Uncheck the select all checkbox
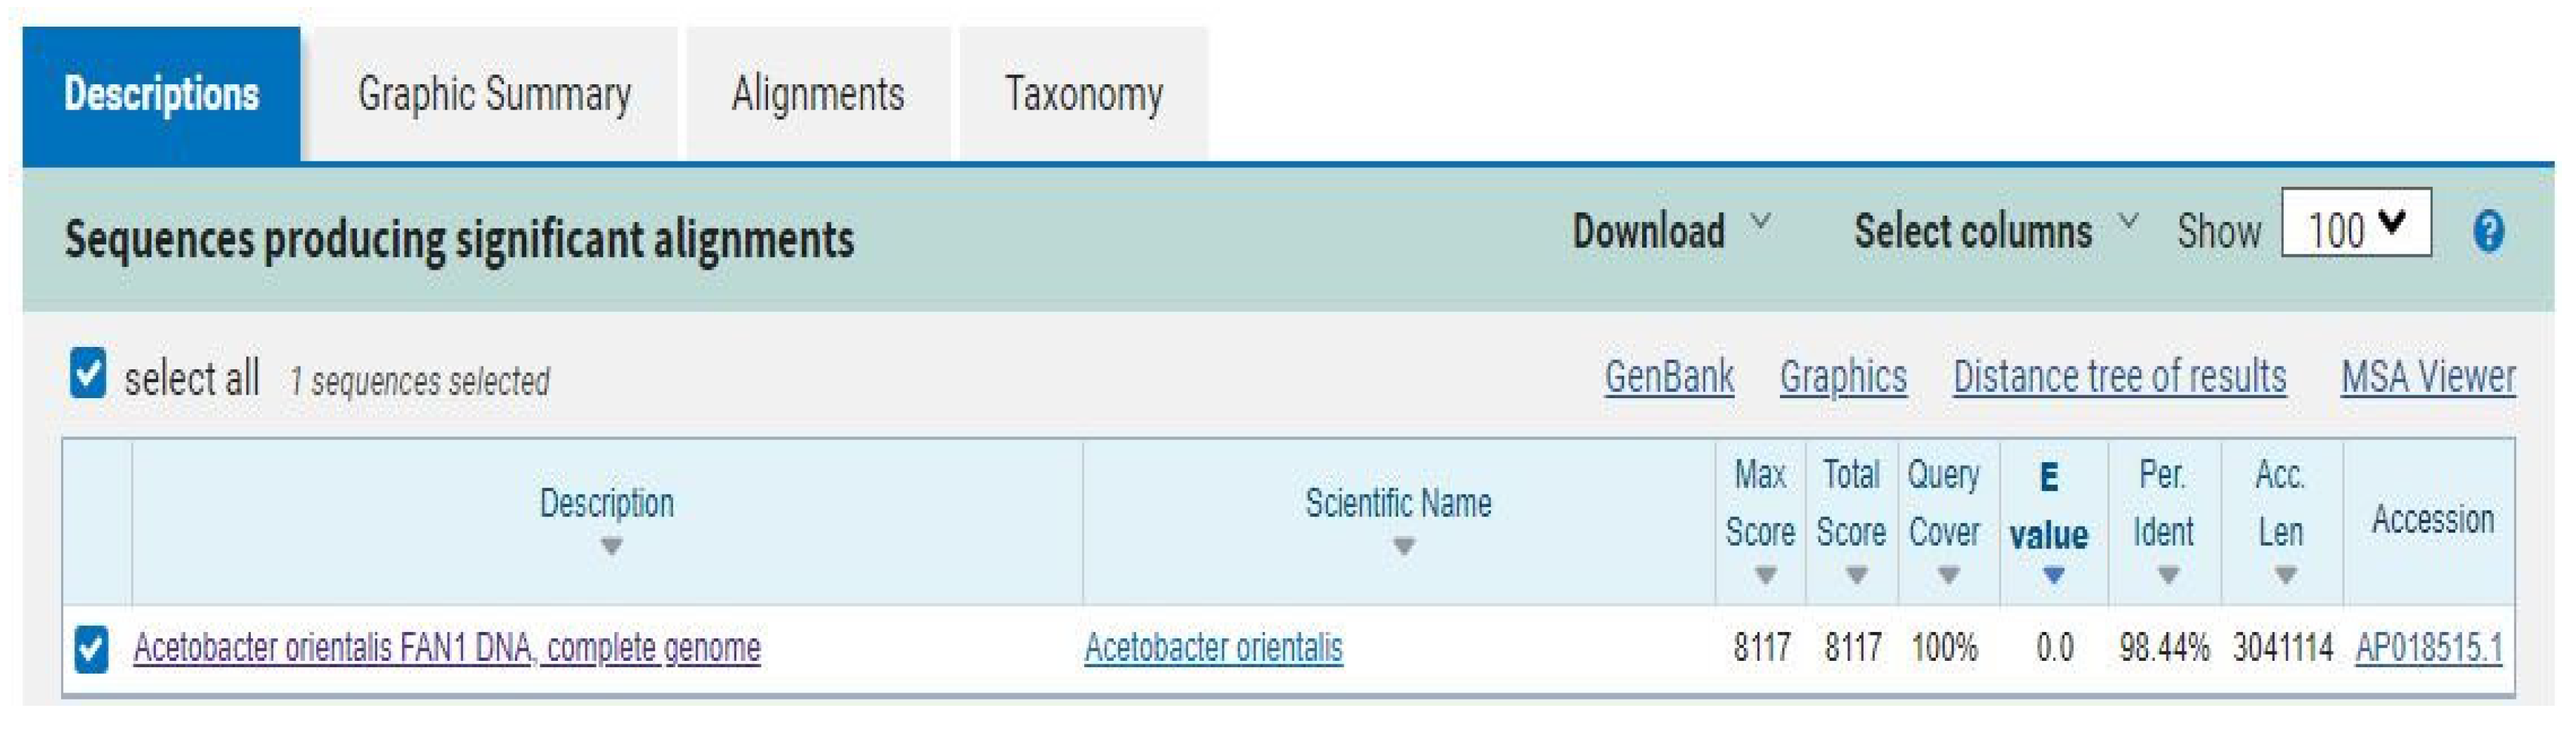 87,374
